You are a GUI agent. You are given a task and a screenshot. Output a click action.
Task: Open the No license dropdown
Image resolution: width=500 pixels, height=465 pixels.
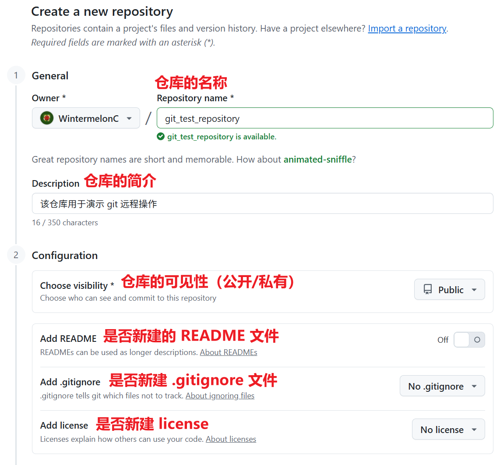[448, 429]
